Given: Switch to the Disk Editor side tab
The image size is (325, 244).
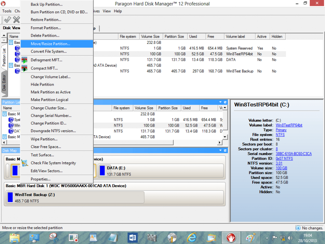Looking at the screenshot, I should [4, 83].
